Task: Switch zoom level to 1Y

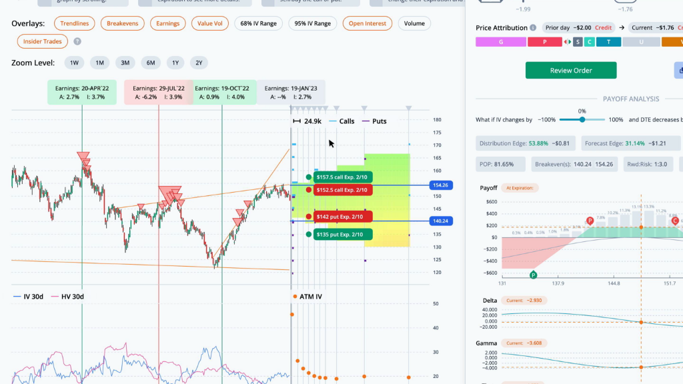Action: [175, 63]
